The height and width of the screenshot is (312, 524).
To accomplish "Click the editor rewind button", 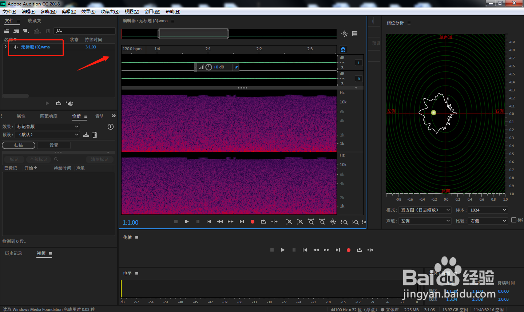I will [220, 221].
